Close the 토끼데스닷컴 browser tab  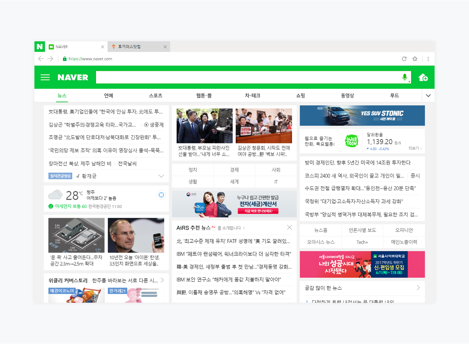point(165,47)
